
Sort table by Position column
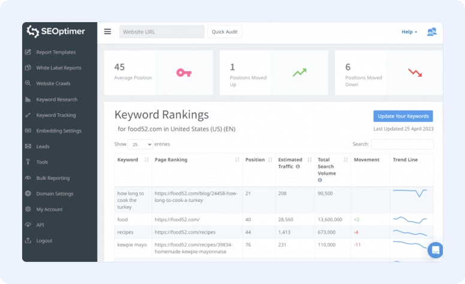click(270, 160)
